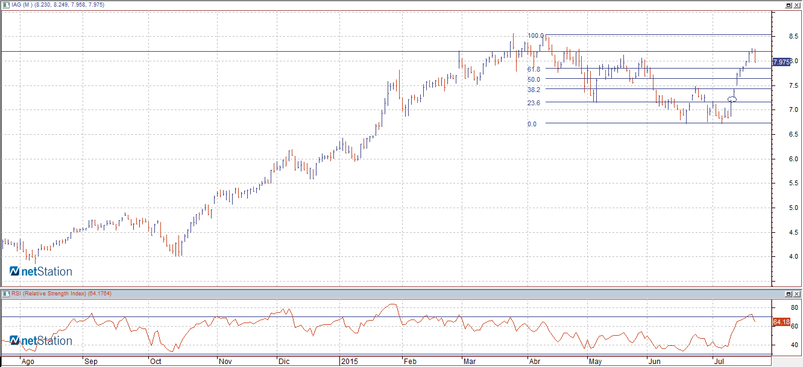This screenshot has width=803, height=367.
Task: Click the Mar label on time axis
Action: 469,362
